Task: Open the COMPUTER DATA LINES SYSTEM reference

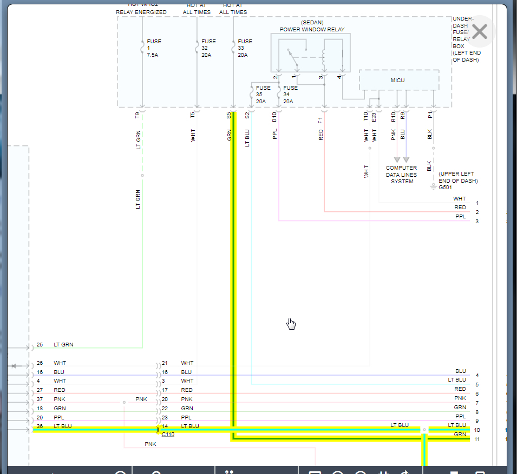Action: point(401,175)
